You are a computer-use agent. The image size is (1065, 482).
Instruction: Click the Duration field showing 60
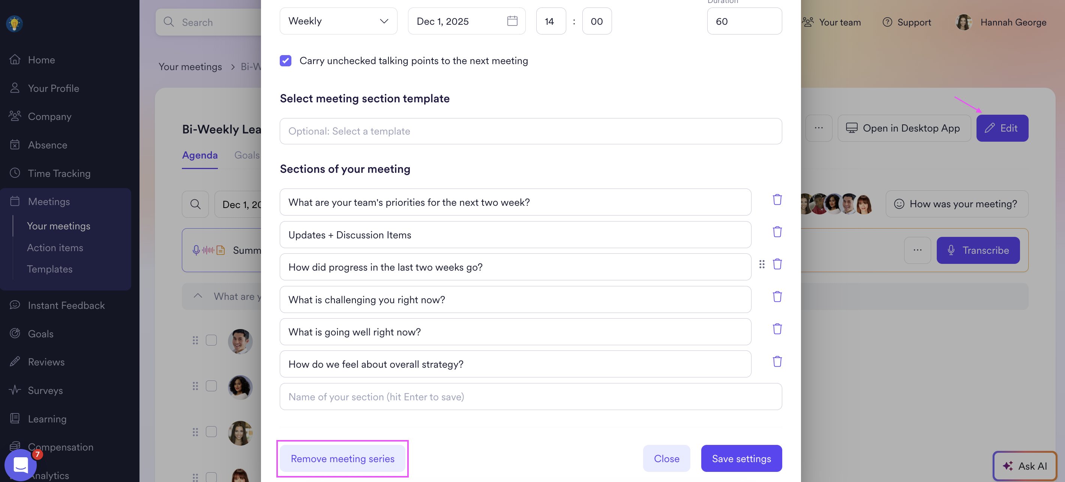click(x=744, y=21)
